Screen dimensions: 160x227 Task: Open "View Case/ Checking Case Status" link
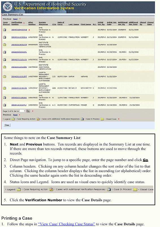(66, 224)
